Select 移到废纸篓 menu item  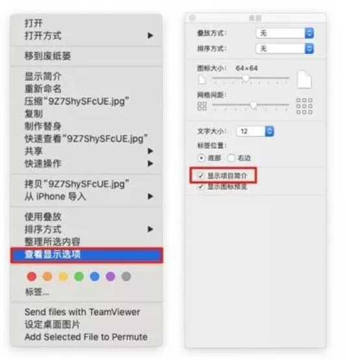[86, 57]
